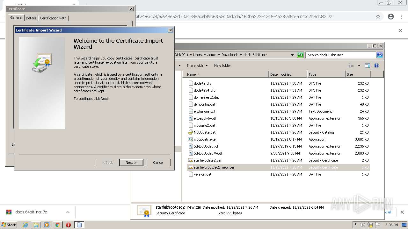Click the starfieldrootcag2_new.cer certificate icon
The image size is (408, 229).
click(x=191, y=167)
